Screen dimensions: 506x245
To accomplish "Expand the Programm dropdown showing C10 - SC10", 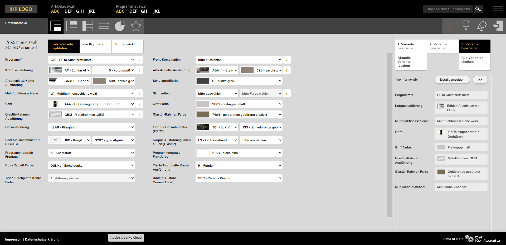I will (x=91, y=60).
